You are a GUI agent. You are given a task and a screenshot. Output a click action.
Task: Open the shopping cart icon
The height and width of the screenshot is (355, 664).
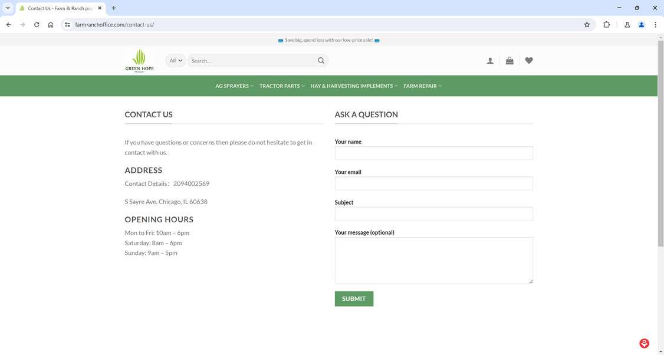tap(509, 61)
